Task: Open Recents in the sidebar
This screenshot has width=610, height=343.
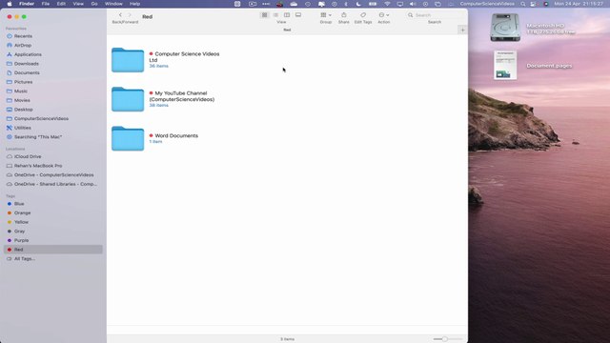Action: pos(23,36)
